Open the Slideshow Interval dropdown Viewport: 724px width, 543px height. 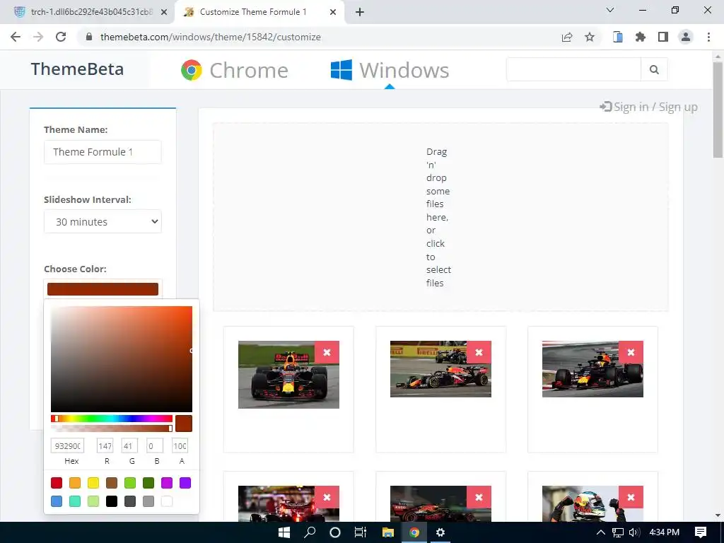[x=103, y=221]
